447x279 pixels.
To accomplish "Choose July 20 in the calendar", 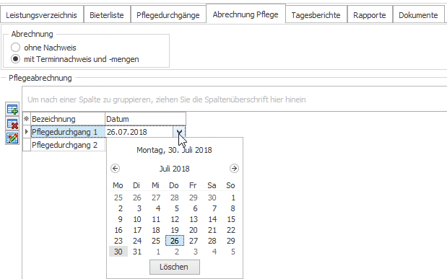I will [194, 230].
